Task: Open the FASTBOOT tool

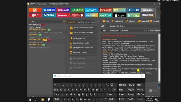Action: coord(117,21)
